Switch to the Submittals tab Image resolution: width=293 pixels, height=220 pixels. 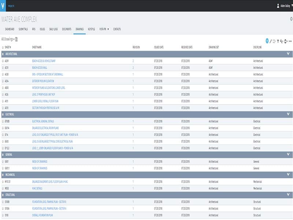[23, 29]
